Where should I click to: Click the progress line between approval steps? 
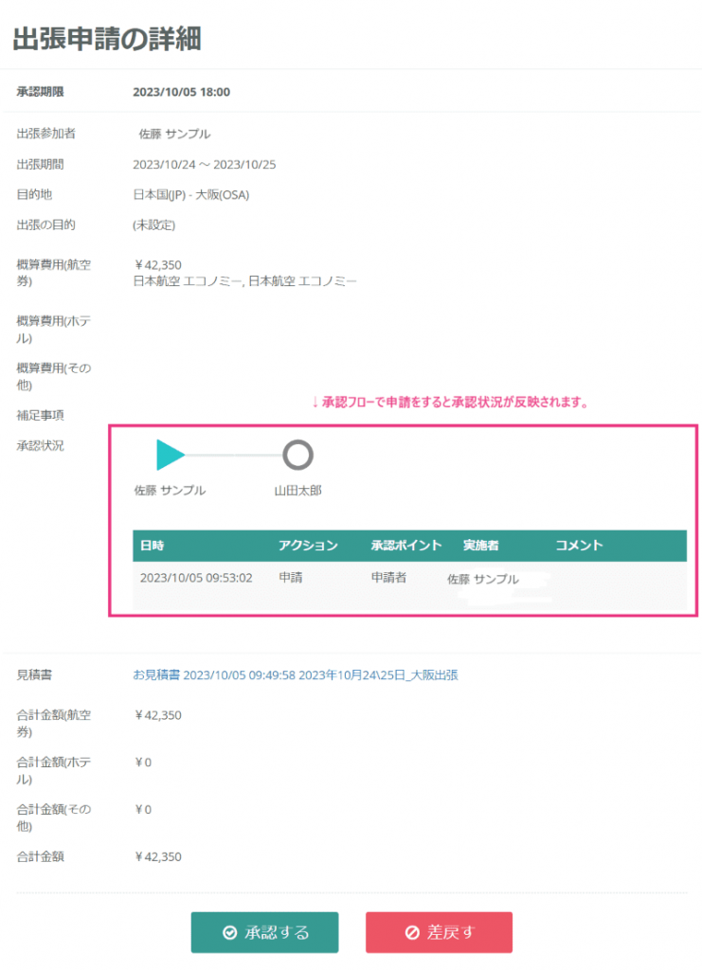pos(233,456)
